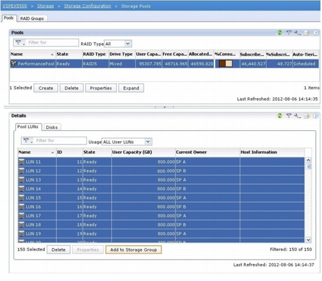The height and width of the screenshot is (281, 322).
Task: Open the Storage Configuration breadcrumb link
Action: click(x=87, y=6)
